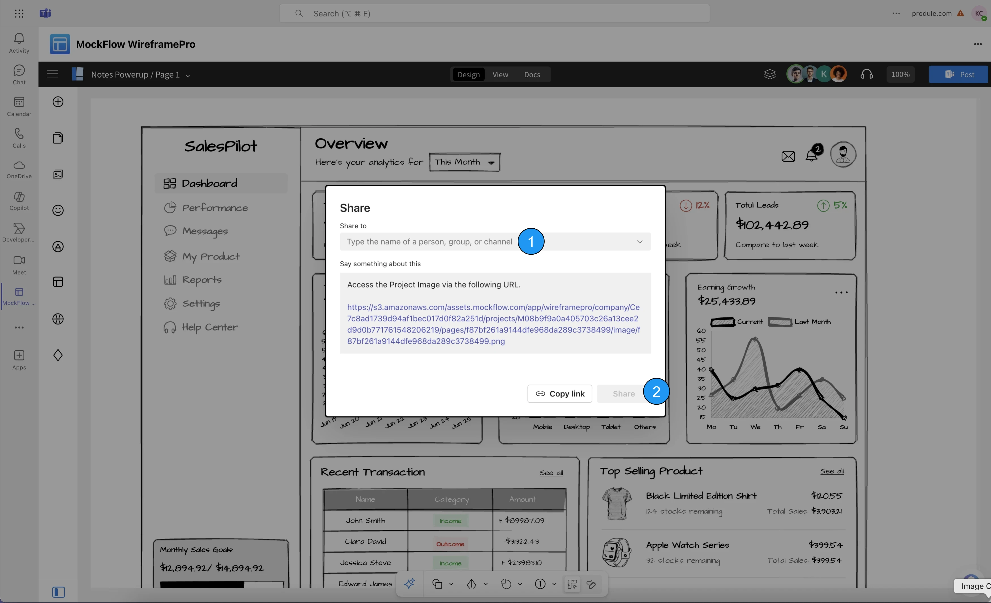Open Activity in the Teams sidebar

(x=19, y=43)
